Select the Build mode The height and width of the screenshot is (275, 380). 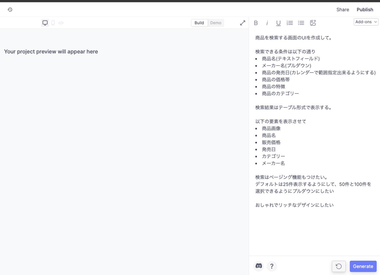tap(199, 23)
